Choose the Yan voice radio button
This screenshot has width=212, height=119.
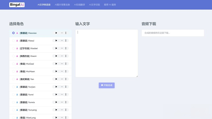coord(14,79)
